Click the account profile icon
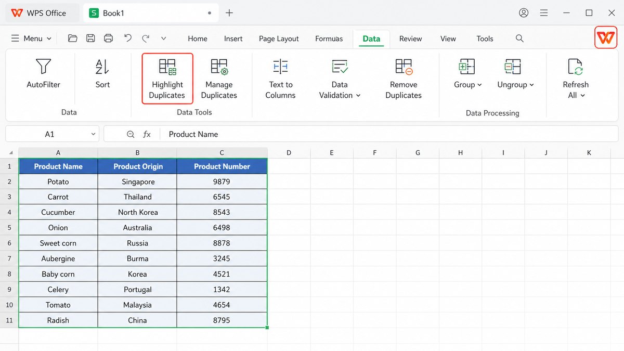 coord(524,13)
